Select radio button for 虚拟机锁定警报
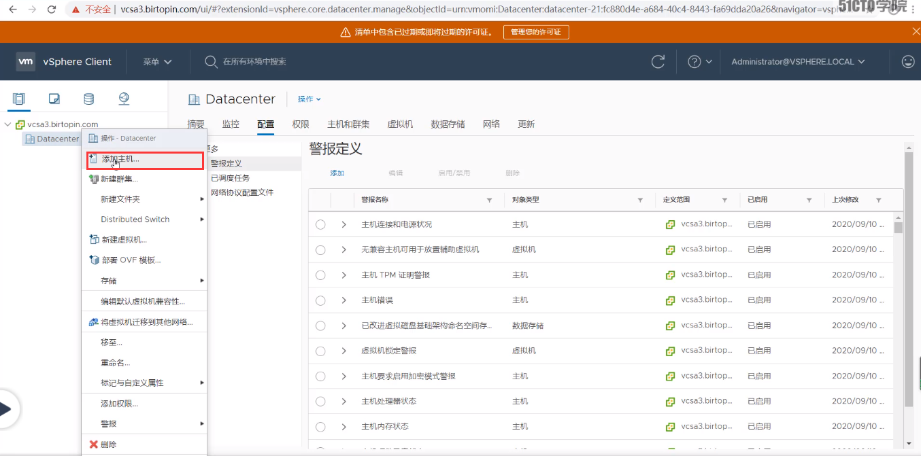Image resolution: width=921 pixels, height=456 pixels. tap(320, 351)
